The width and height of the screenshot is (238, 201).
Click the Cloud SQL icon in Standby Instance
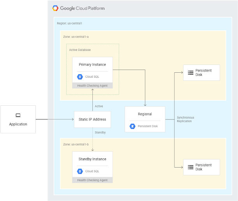tap(80, 171)
